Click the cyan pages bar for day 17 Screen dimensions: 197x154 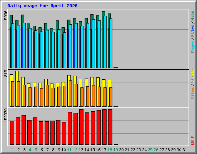point(105,42)
